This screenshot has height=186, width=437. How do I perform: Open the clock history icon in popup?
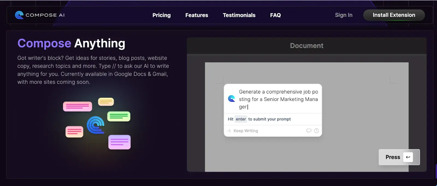tap(316, 131)
